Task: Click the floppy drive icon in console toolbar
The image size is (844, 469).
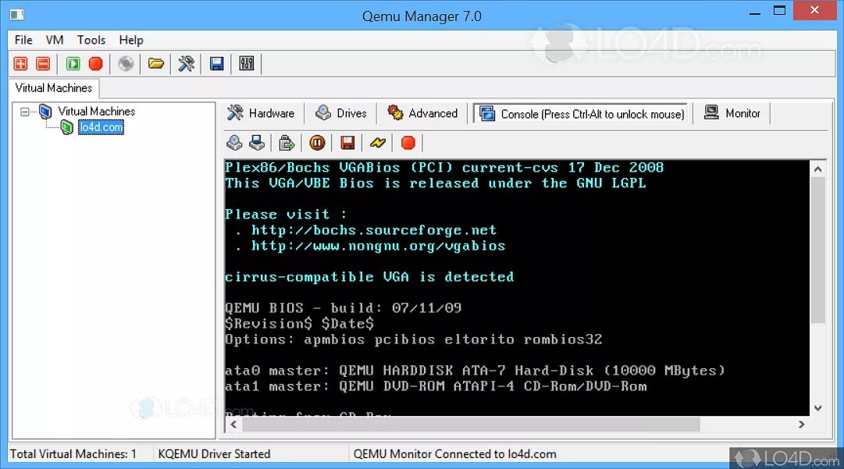Action: tap(257, 143)
